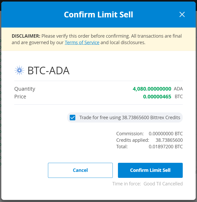Click the Trade for free label text
This screenshot has width=197, height=202.
pyautogui.click(x=130, y=118)
